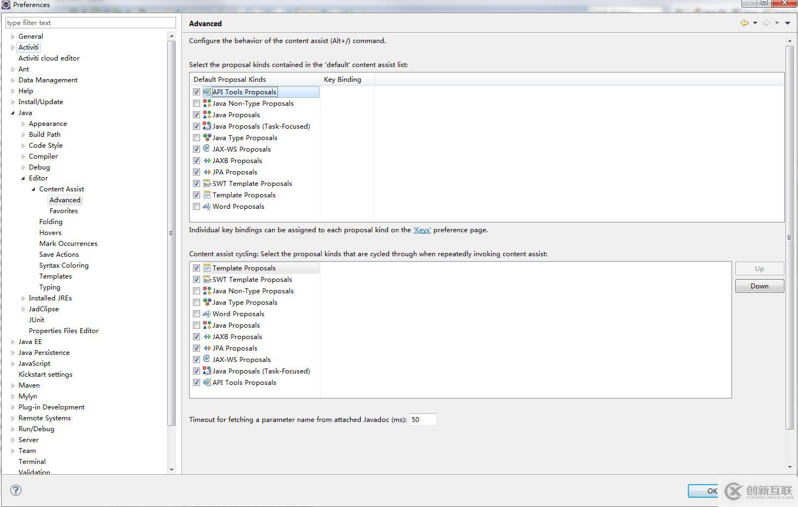Uncheck JAXB Proposals in default list

click(x=196, y=160)
